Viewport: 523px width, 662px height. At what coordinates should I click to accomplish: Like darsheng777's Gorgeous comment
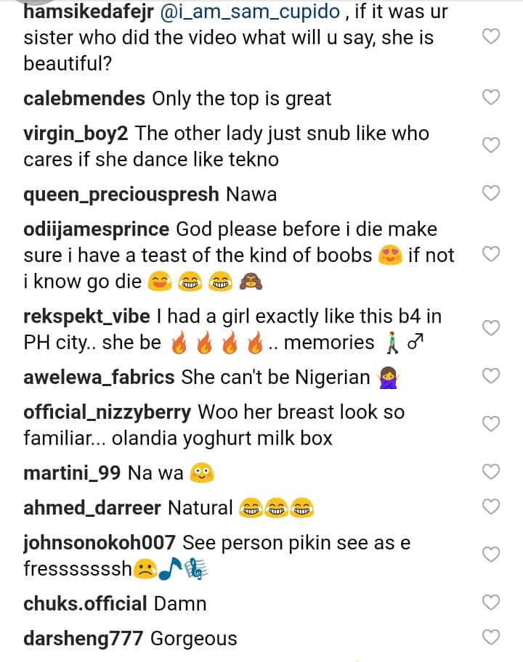492,637
